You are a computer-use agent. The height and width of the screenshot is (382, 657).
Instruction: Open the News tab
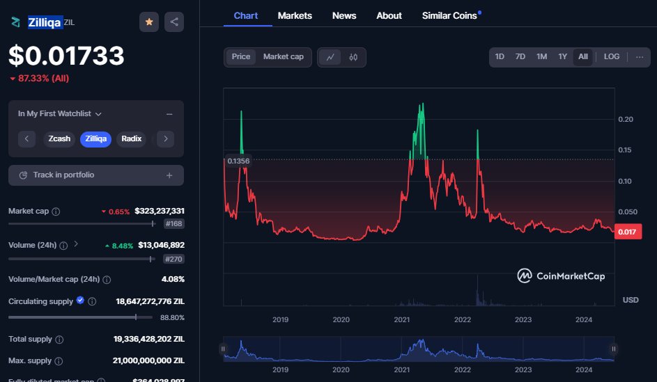344,16
